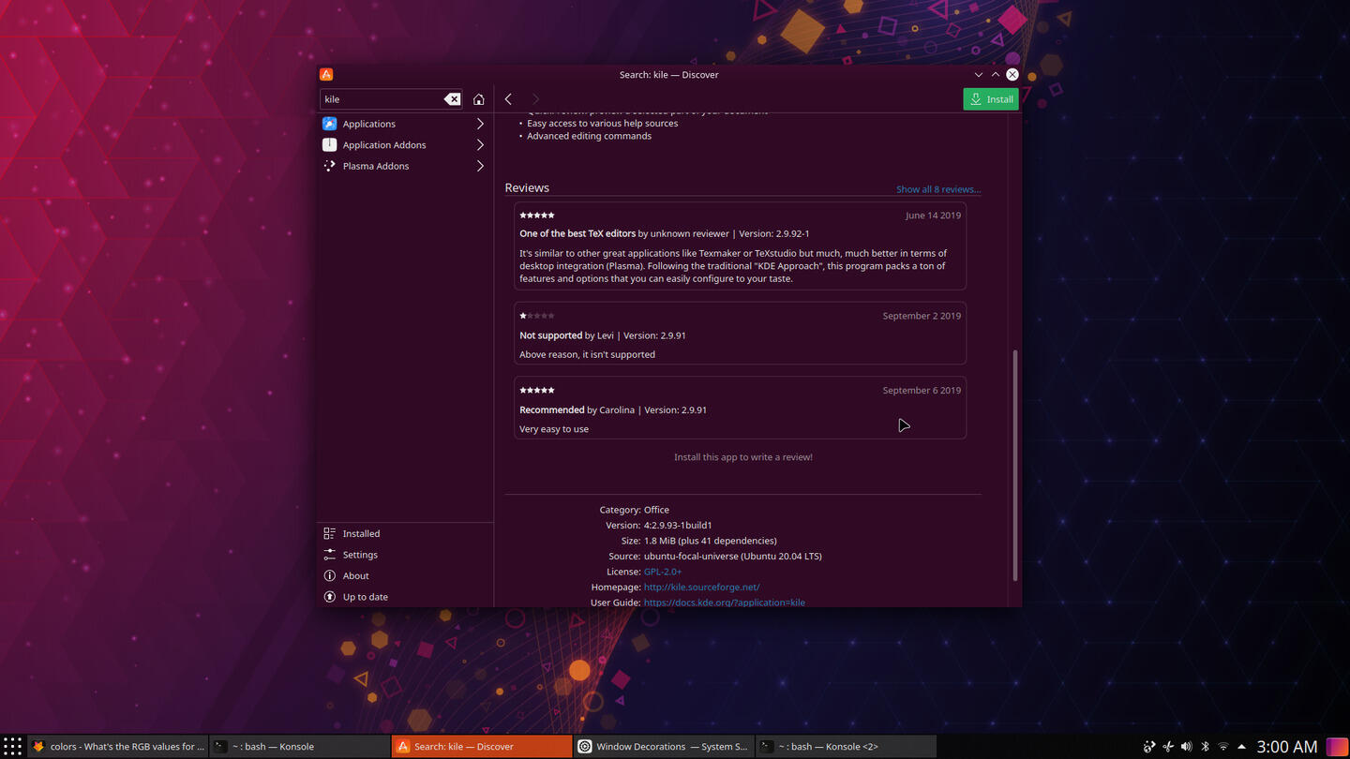Image resolution: width=1350 pixels, height=759 pixels.
Task: Open the docs.kde.org user guide link
Action: (724, 603)
